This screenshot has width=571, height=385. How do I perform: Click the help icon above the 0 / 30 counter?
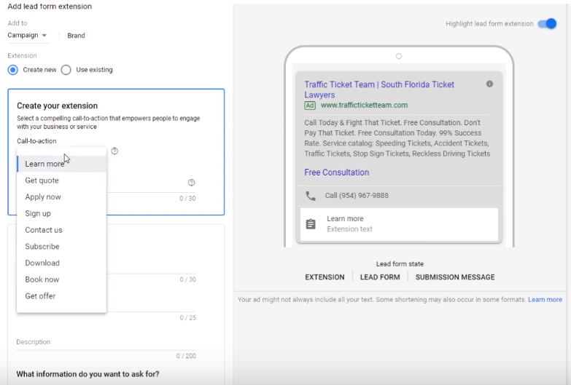click(x=191, y=183)
